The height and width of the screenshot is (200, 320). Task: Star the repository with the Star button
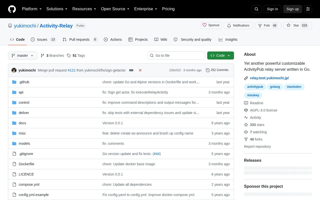tap(297, 25)
